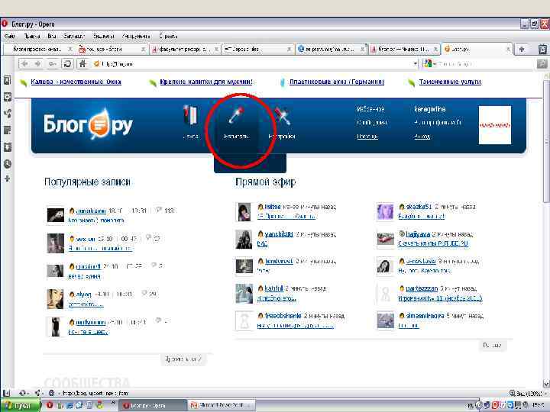550x412 pixels.
Task: Open the Сообщения header link
Action: pyautogui.click(x=372, y=123)
